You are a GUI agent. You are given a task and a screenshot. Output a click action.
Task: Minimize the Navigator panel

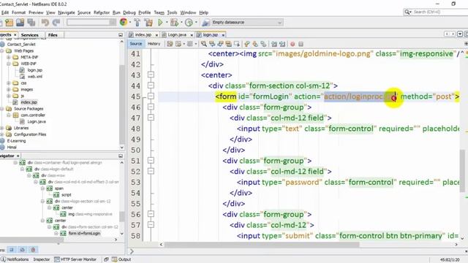[121, 156]
